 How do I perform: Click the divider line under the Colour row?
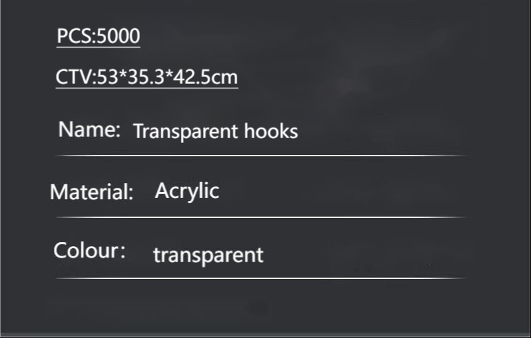(261, 278)
